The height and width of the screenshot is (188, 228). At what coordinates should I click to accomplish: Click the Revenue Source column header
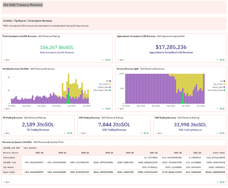click(x=10, y=153)
